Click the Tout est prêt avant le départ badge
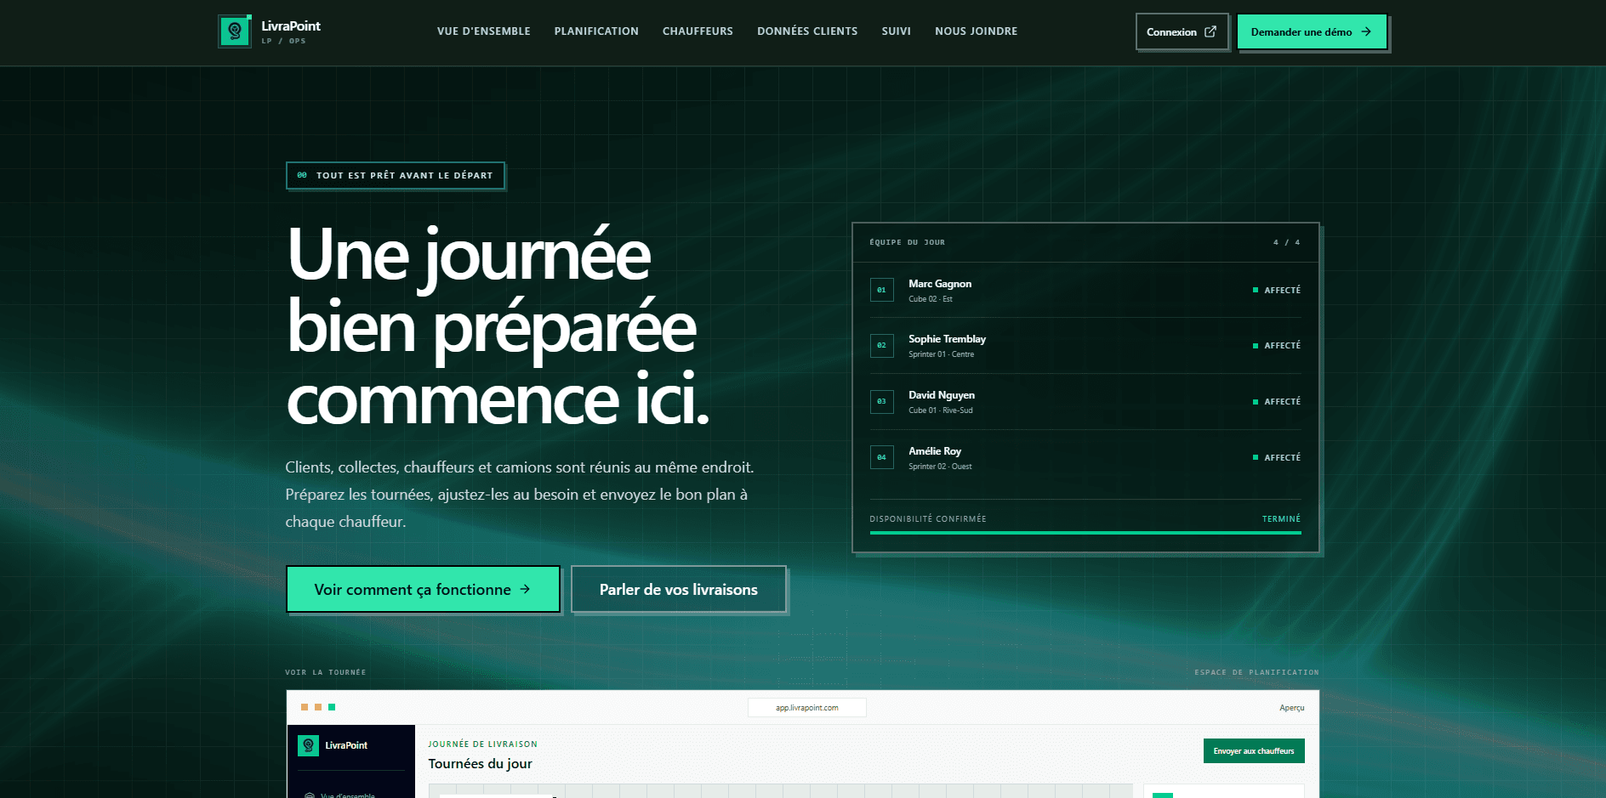 click(x=396, y=175)
